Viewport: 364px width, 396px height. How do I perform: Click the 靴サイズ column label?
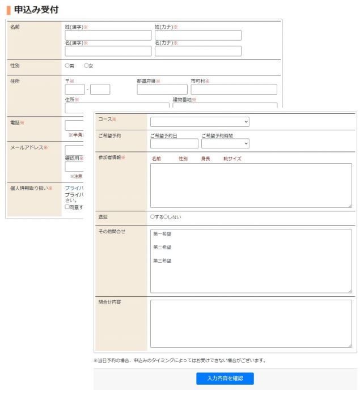[232, 159]
